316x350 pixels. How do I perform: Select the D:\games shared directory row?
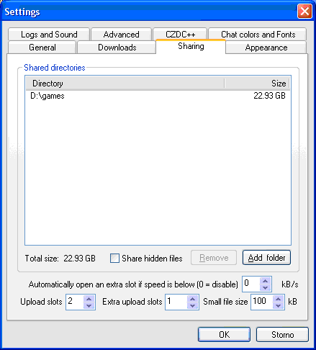[158, 96]
